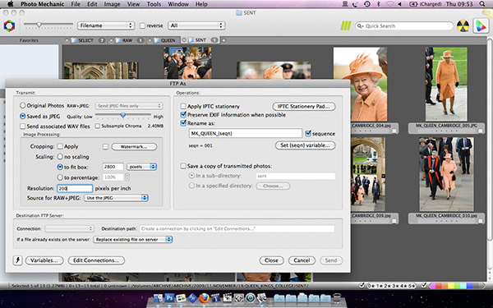Switch to the SELECT tab
This screenshot has height=308, width=493.
(85, 40)
